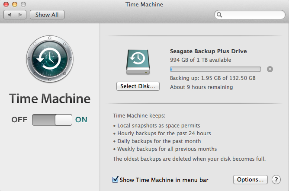Image resolution: width=289 pixels, height=191 pixels.
Task: Click the Time Machine window title
Action: pos(144,4)
